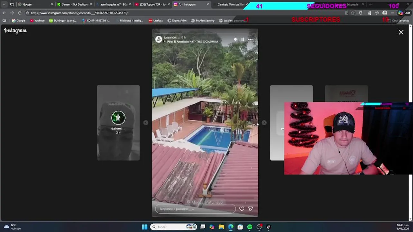Viewport: 413px width, 232px height.
Task: Open weather widget showing 14°C Nublado
Action: pyautogui.click(x=12, y=227)
